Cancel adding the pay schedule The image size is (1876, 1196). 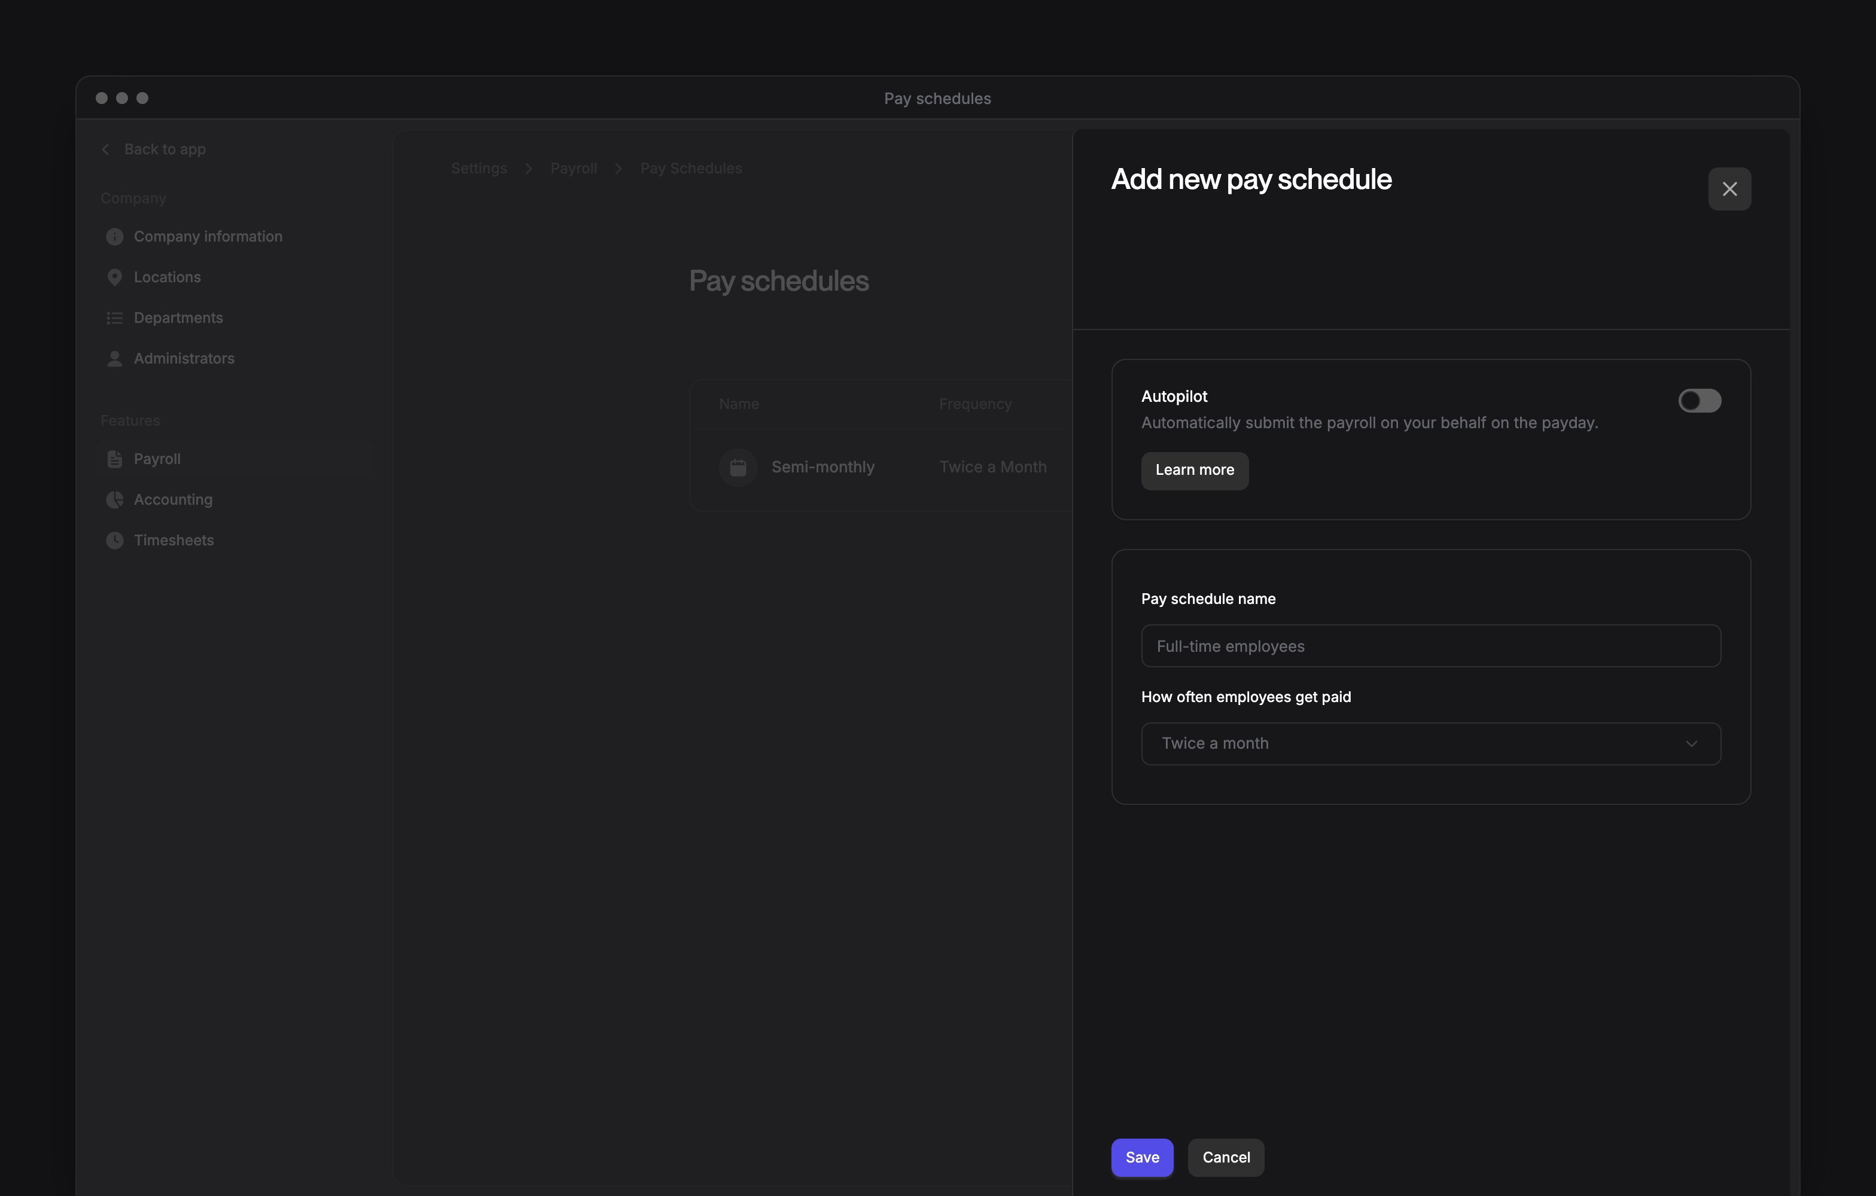click(1226, 1157)
